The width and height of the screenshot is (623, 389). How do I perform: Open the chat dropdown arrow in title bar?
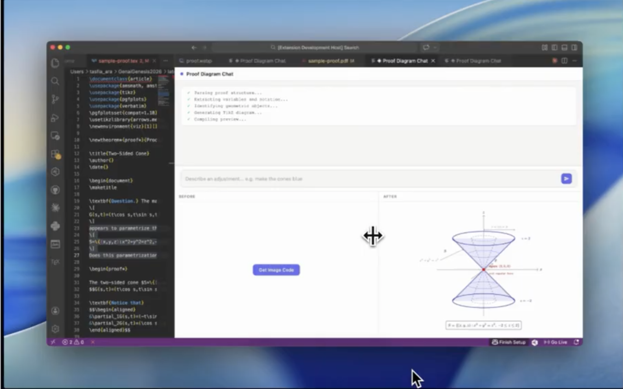point(435,48)
